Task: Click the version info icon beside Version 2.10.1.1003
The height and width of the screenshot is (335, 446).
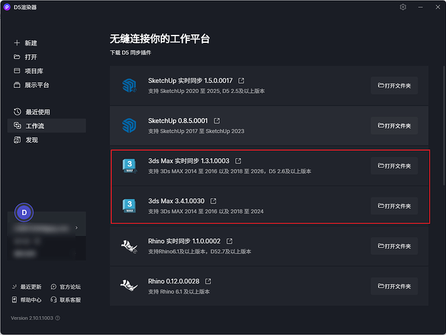Action: [x=58, y=318]
